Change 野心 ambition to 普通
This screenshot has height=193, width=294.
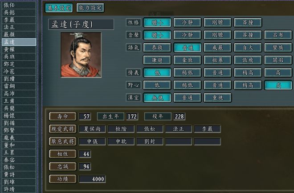point(217,85)
